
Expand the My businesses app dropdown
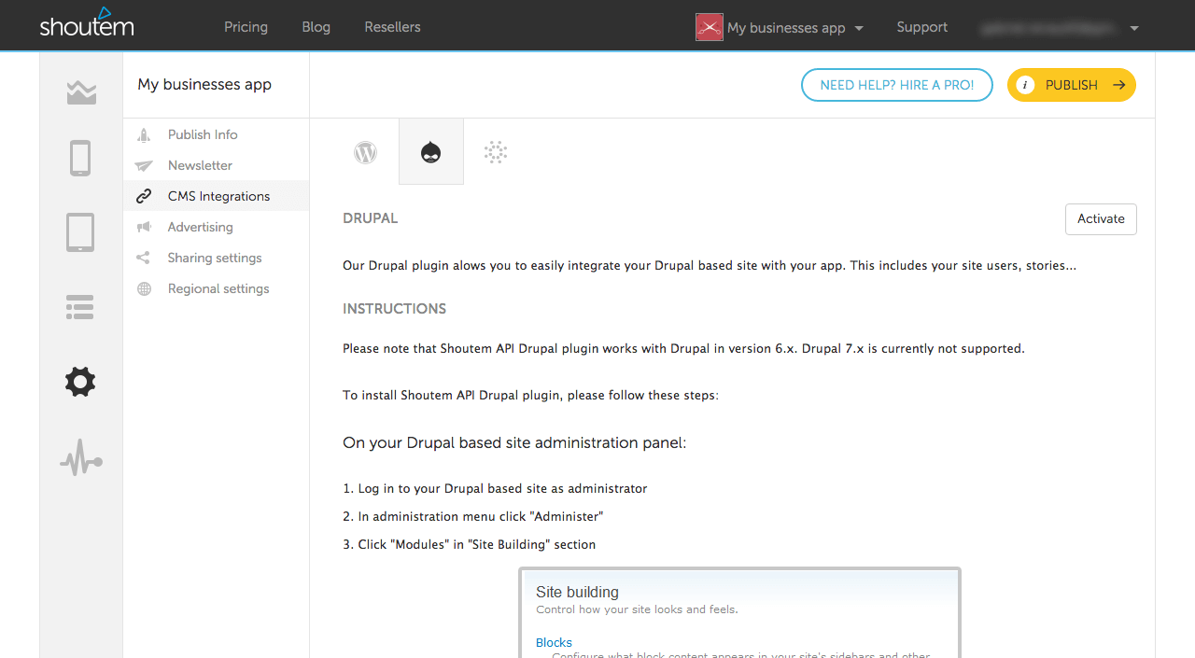[x=780, y=28]
